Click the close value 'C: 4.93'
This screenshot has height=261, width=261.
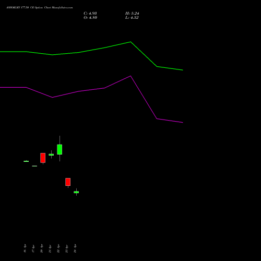click(90, 14)
